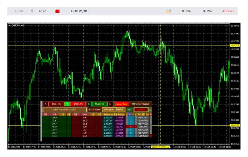The height and width of the screenshot is (157, 248).
Task: Select the GBPCAD pair row label
Action: (143, 130)
